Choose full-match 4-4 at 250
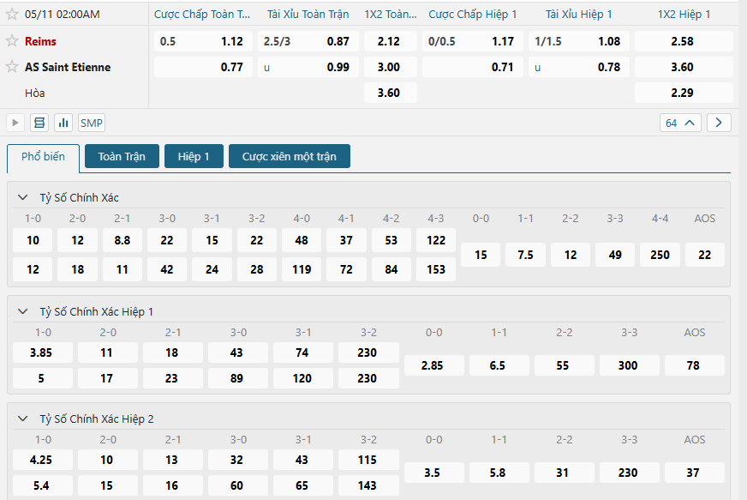This screenshot has width=747, height=500. 660,255
